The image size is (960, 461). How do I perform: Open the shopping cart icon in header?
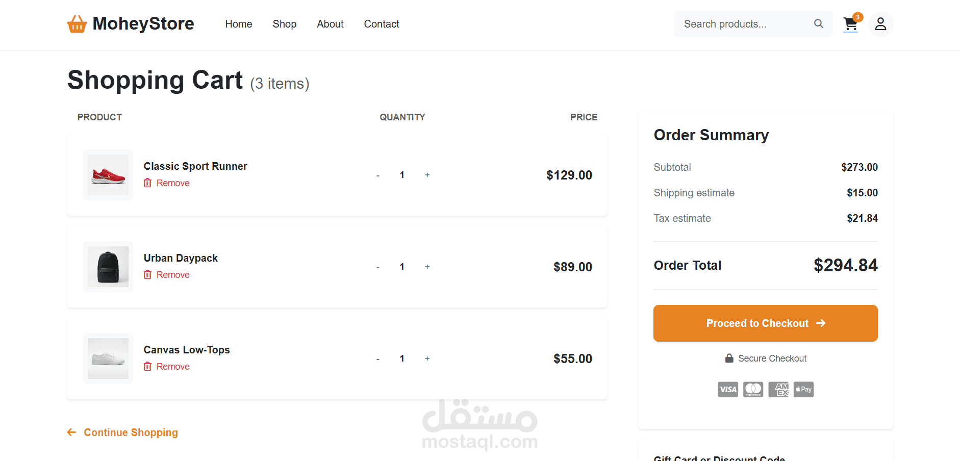point(850,24)
